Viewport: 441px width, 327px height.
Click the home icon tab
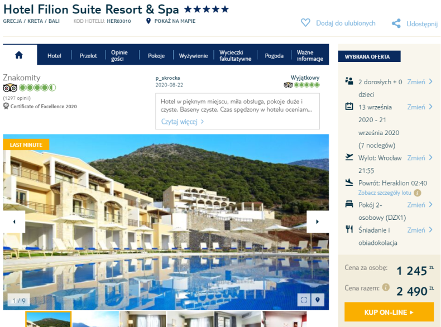19,55
